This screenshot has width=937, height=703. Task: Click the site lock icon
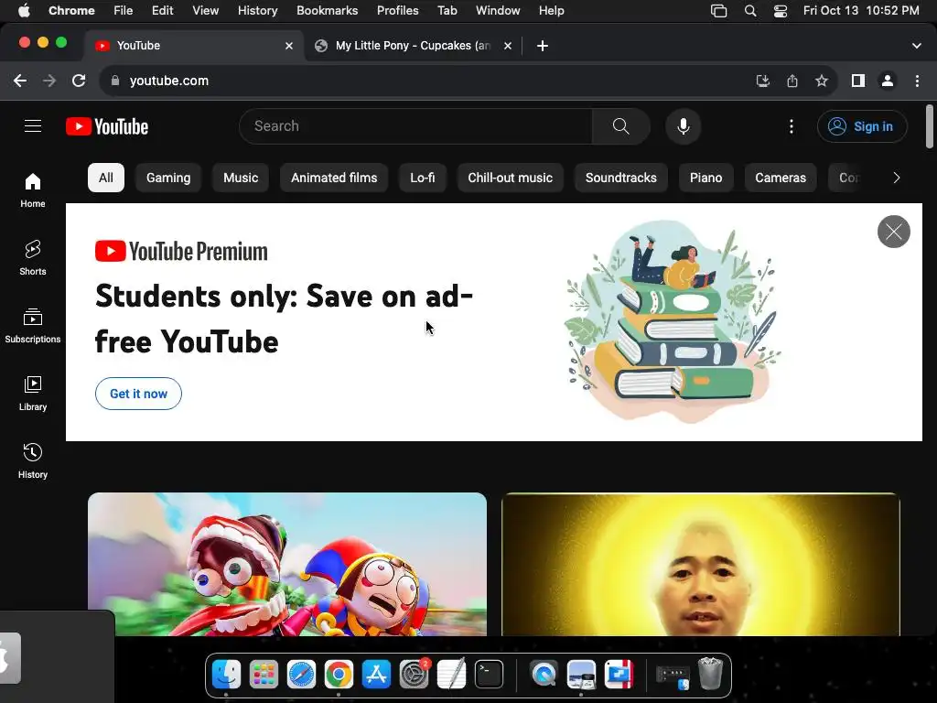[x=115, y=81]
